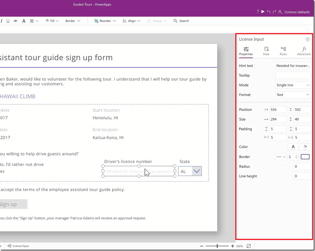Click the Border color swatch
The image size is (315, 251).
click(x=305, y=157)
